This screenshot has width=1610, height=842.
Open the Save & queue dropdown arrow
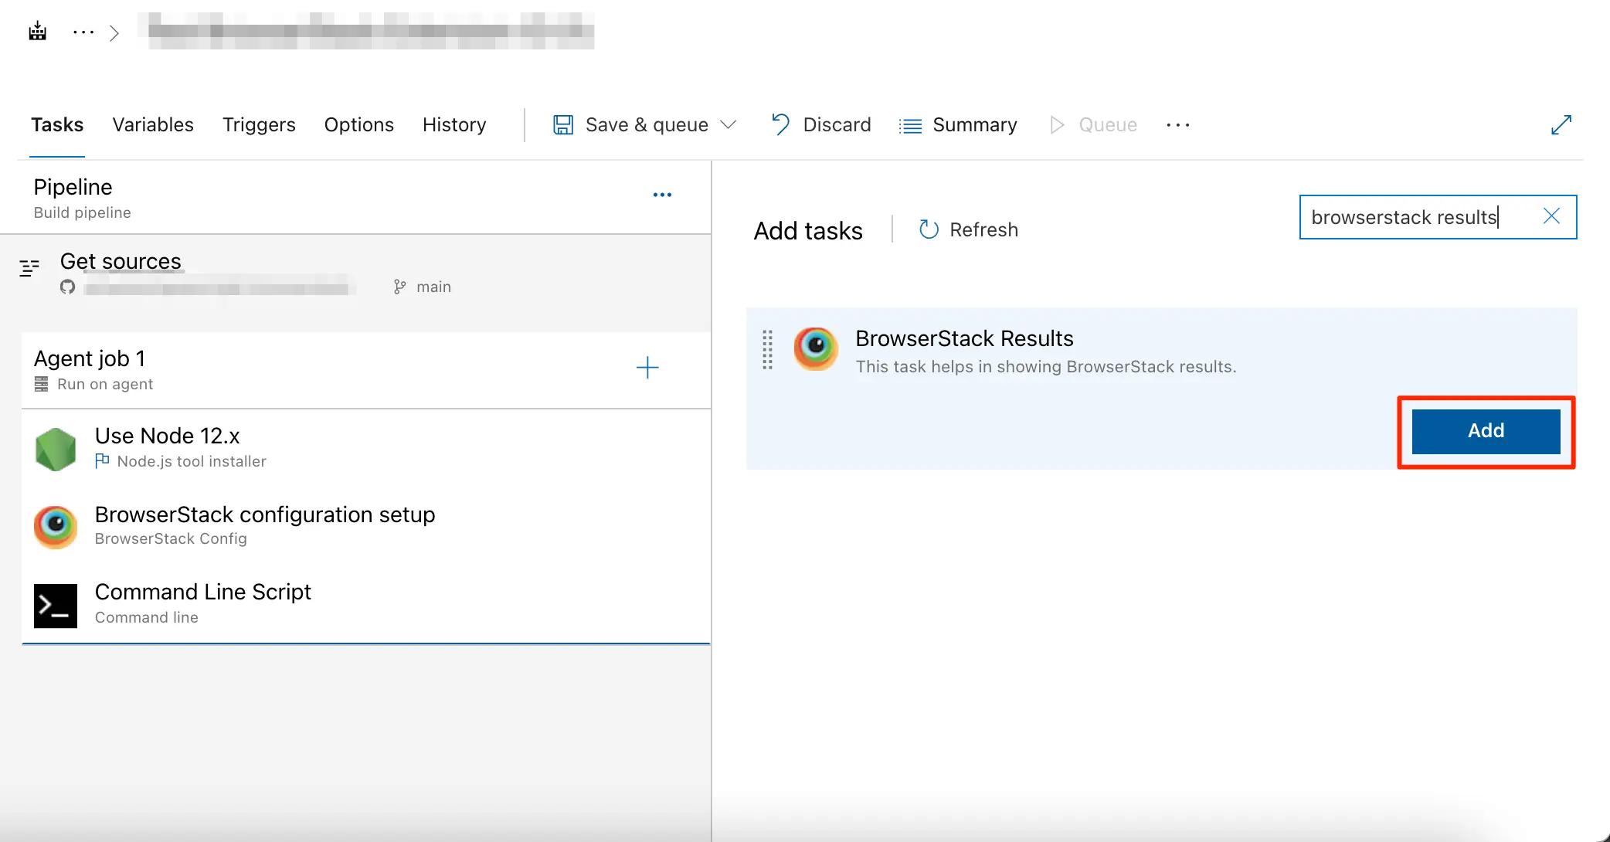pyautogui.click(x=728, y=125)
